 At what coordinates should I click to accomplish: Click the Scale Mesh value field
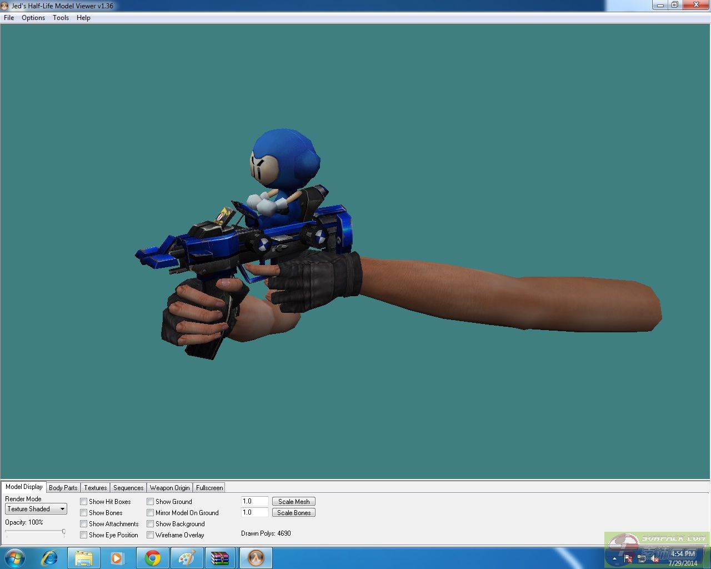(254, 501)
